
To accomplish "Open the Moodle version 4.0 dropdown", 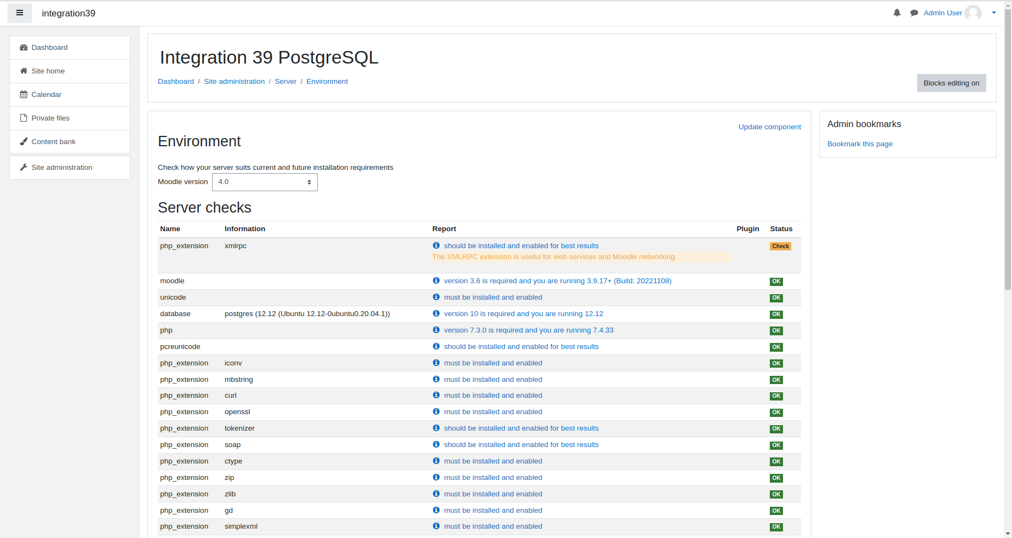I will coord(265,182).
